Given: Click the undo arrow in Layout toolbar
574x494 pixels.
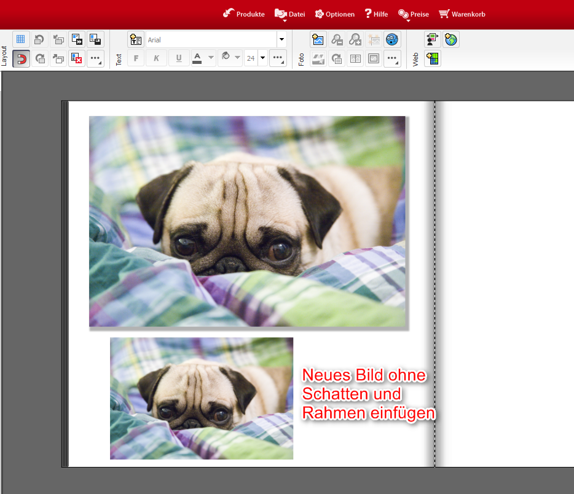Looking at the screenshot, I should point(39,39).
